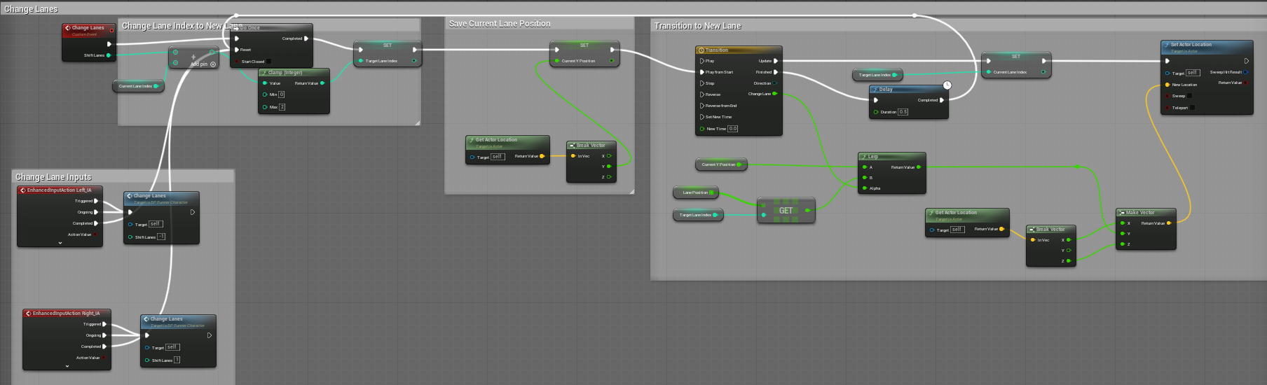Image resolution: width=1267 pixels, height=385 pixels.
Task: Click the Set Actor Location function icon
Action: pyautogui.click(x=1167, y=45)
